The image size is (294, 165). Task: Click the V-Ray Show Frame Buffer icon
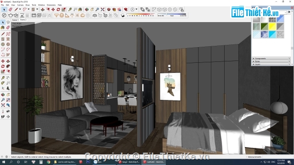(x=34, y=15)
